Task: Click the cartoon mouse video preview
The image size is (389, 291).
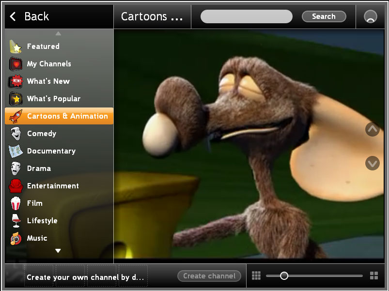Action: [x=249, y=144]
